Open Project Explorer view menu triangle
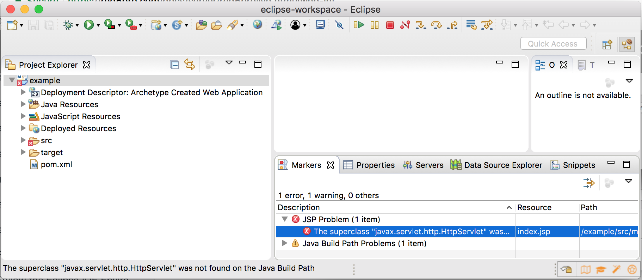This screenshot has height=280, width=642. 229,63
